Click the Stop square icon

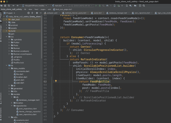(x=122, y=6)
